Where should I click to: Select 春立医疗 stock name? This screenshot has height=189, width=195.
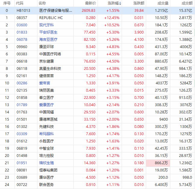[x=46, y=98]
